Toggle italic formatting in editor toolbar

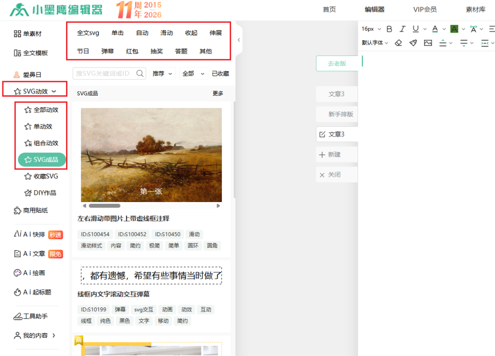tap(402, 29)
